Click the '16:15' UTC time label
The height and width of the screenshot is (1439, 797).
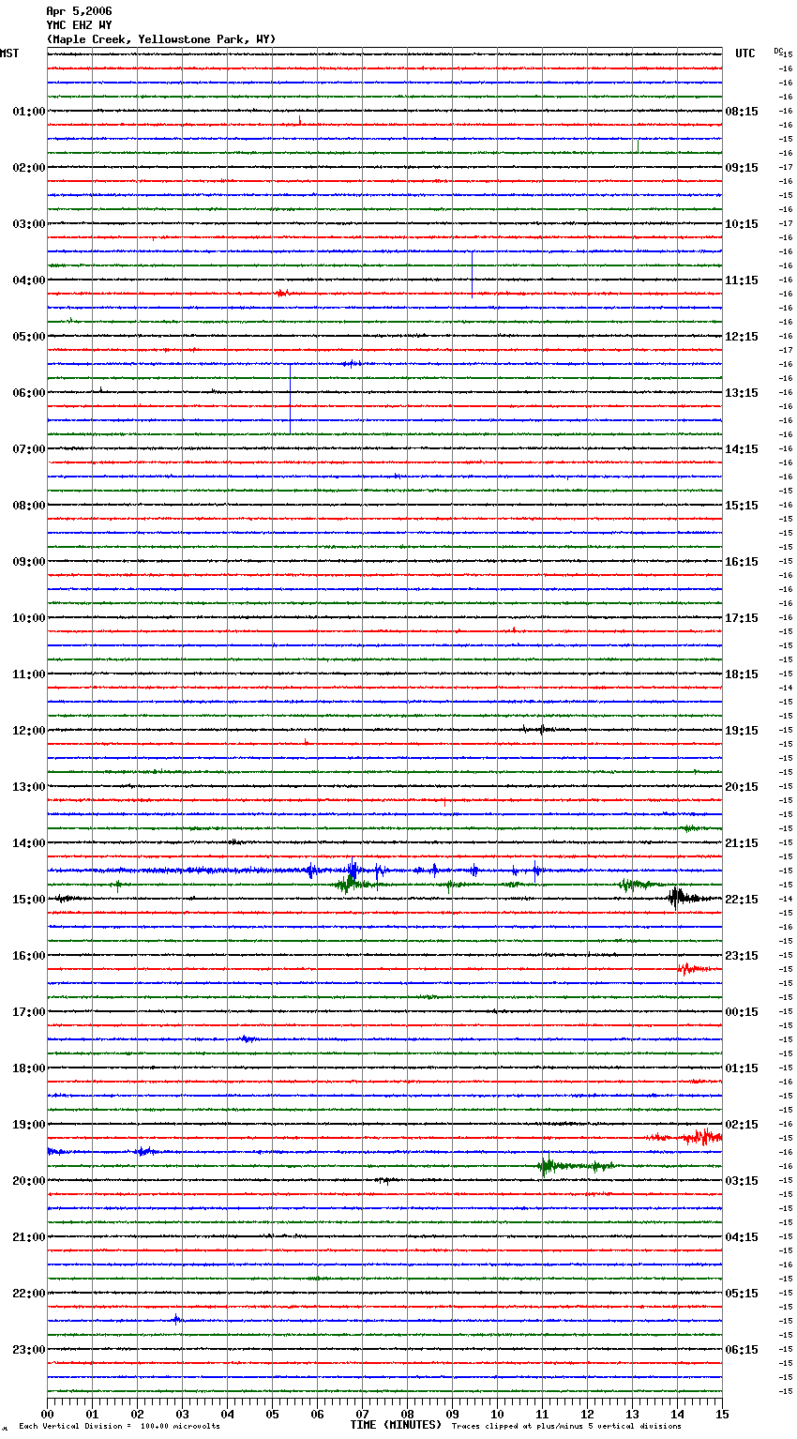coord(742,562)
